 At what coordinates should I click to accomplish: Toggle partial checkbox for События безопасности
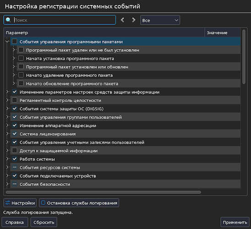(x=15, y=184)
